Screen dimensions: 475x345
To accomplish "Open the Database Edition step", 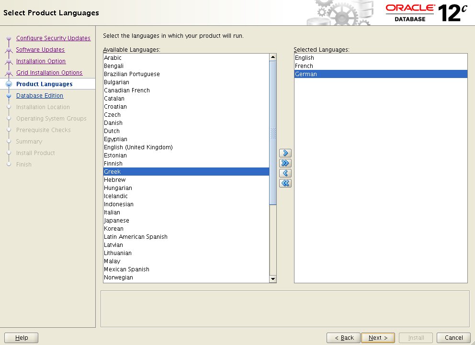I will point(40,95).
